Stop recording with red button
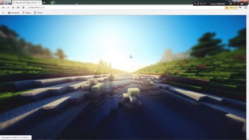 (x=238, y=4)
